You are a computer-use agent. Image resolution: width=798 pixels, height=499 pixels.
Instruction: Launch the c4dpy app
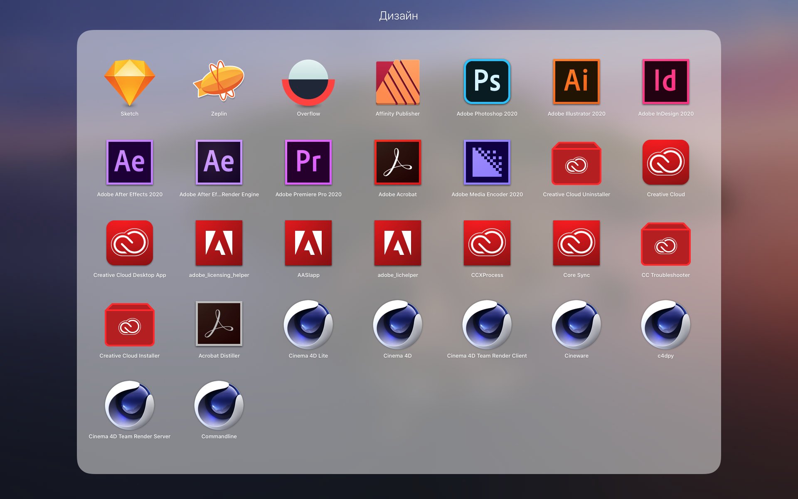click(x=666, y=324)
